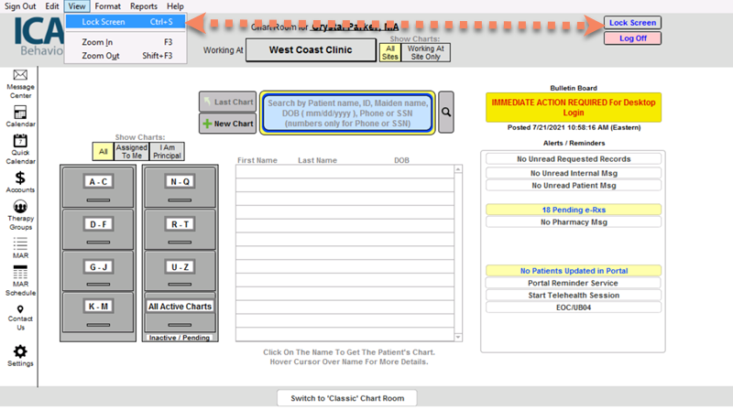
Task: Click the patient search input field
Action: [x=347, y=113]
